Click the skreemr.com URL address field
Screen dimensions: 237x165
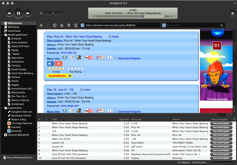coord(120,25)
